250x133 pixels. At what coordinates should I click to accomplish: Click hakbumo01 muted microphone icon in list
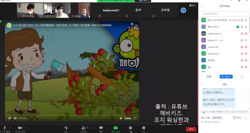click(242, 54)
